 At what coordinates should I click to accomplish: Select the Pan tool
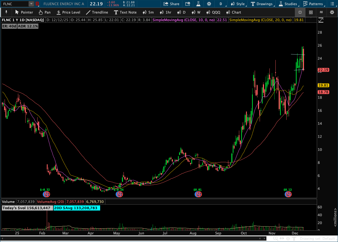point(45,12)
